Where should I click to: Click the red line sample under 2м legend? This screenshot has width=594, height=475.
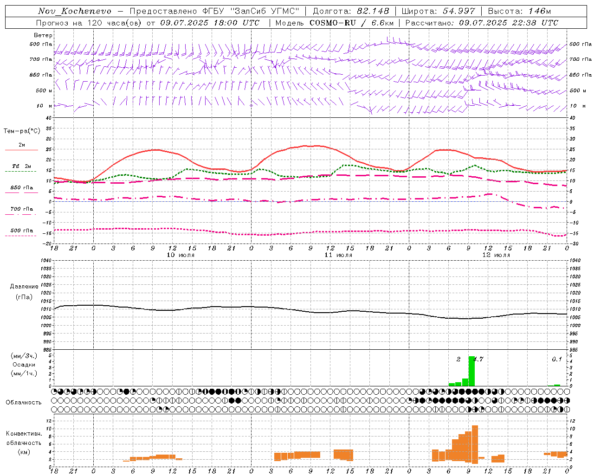[21, 150]
